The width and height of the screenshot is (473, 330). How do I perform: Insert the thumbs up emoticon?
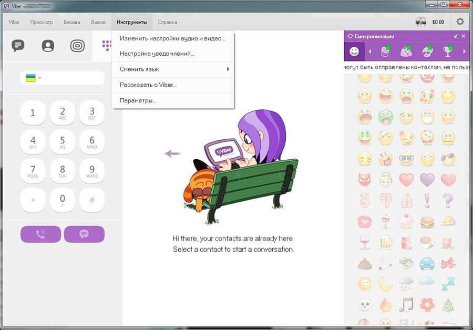406,201
